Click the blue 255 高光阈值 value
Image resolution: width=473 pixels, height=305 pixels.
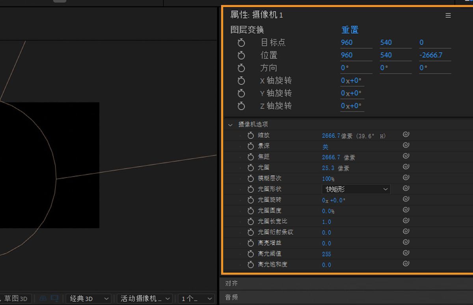point(326,254)
